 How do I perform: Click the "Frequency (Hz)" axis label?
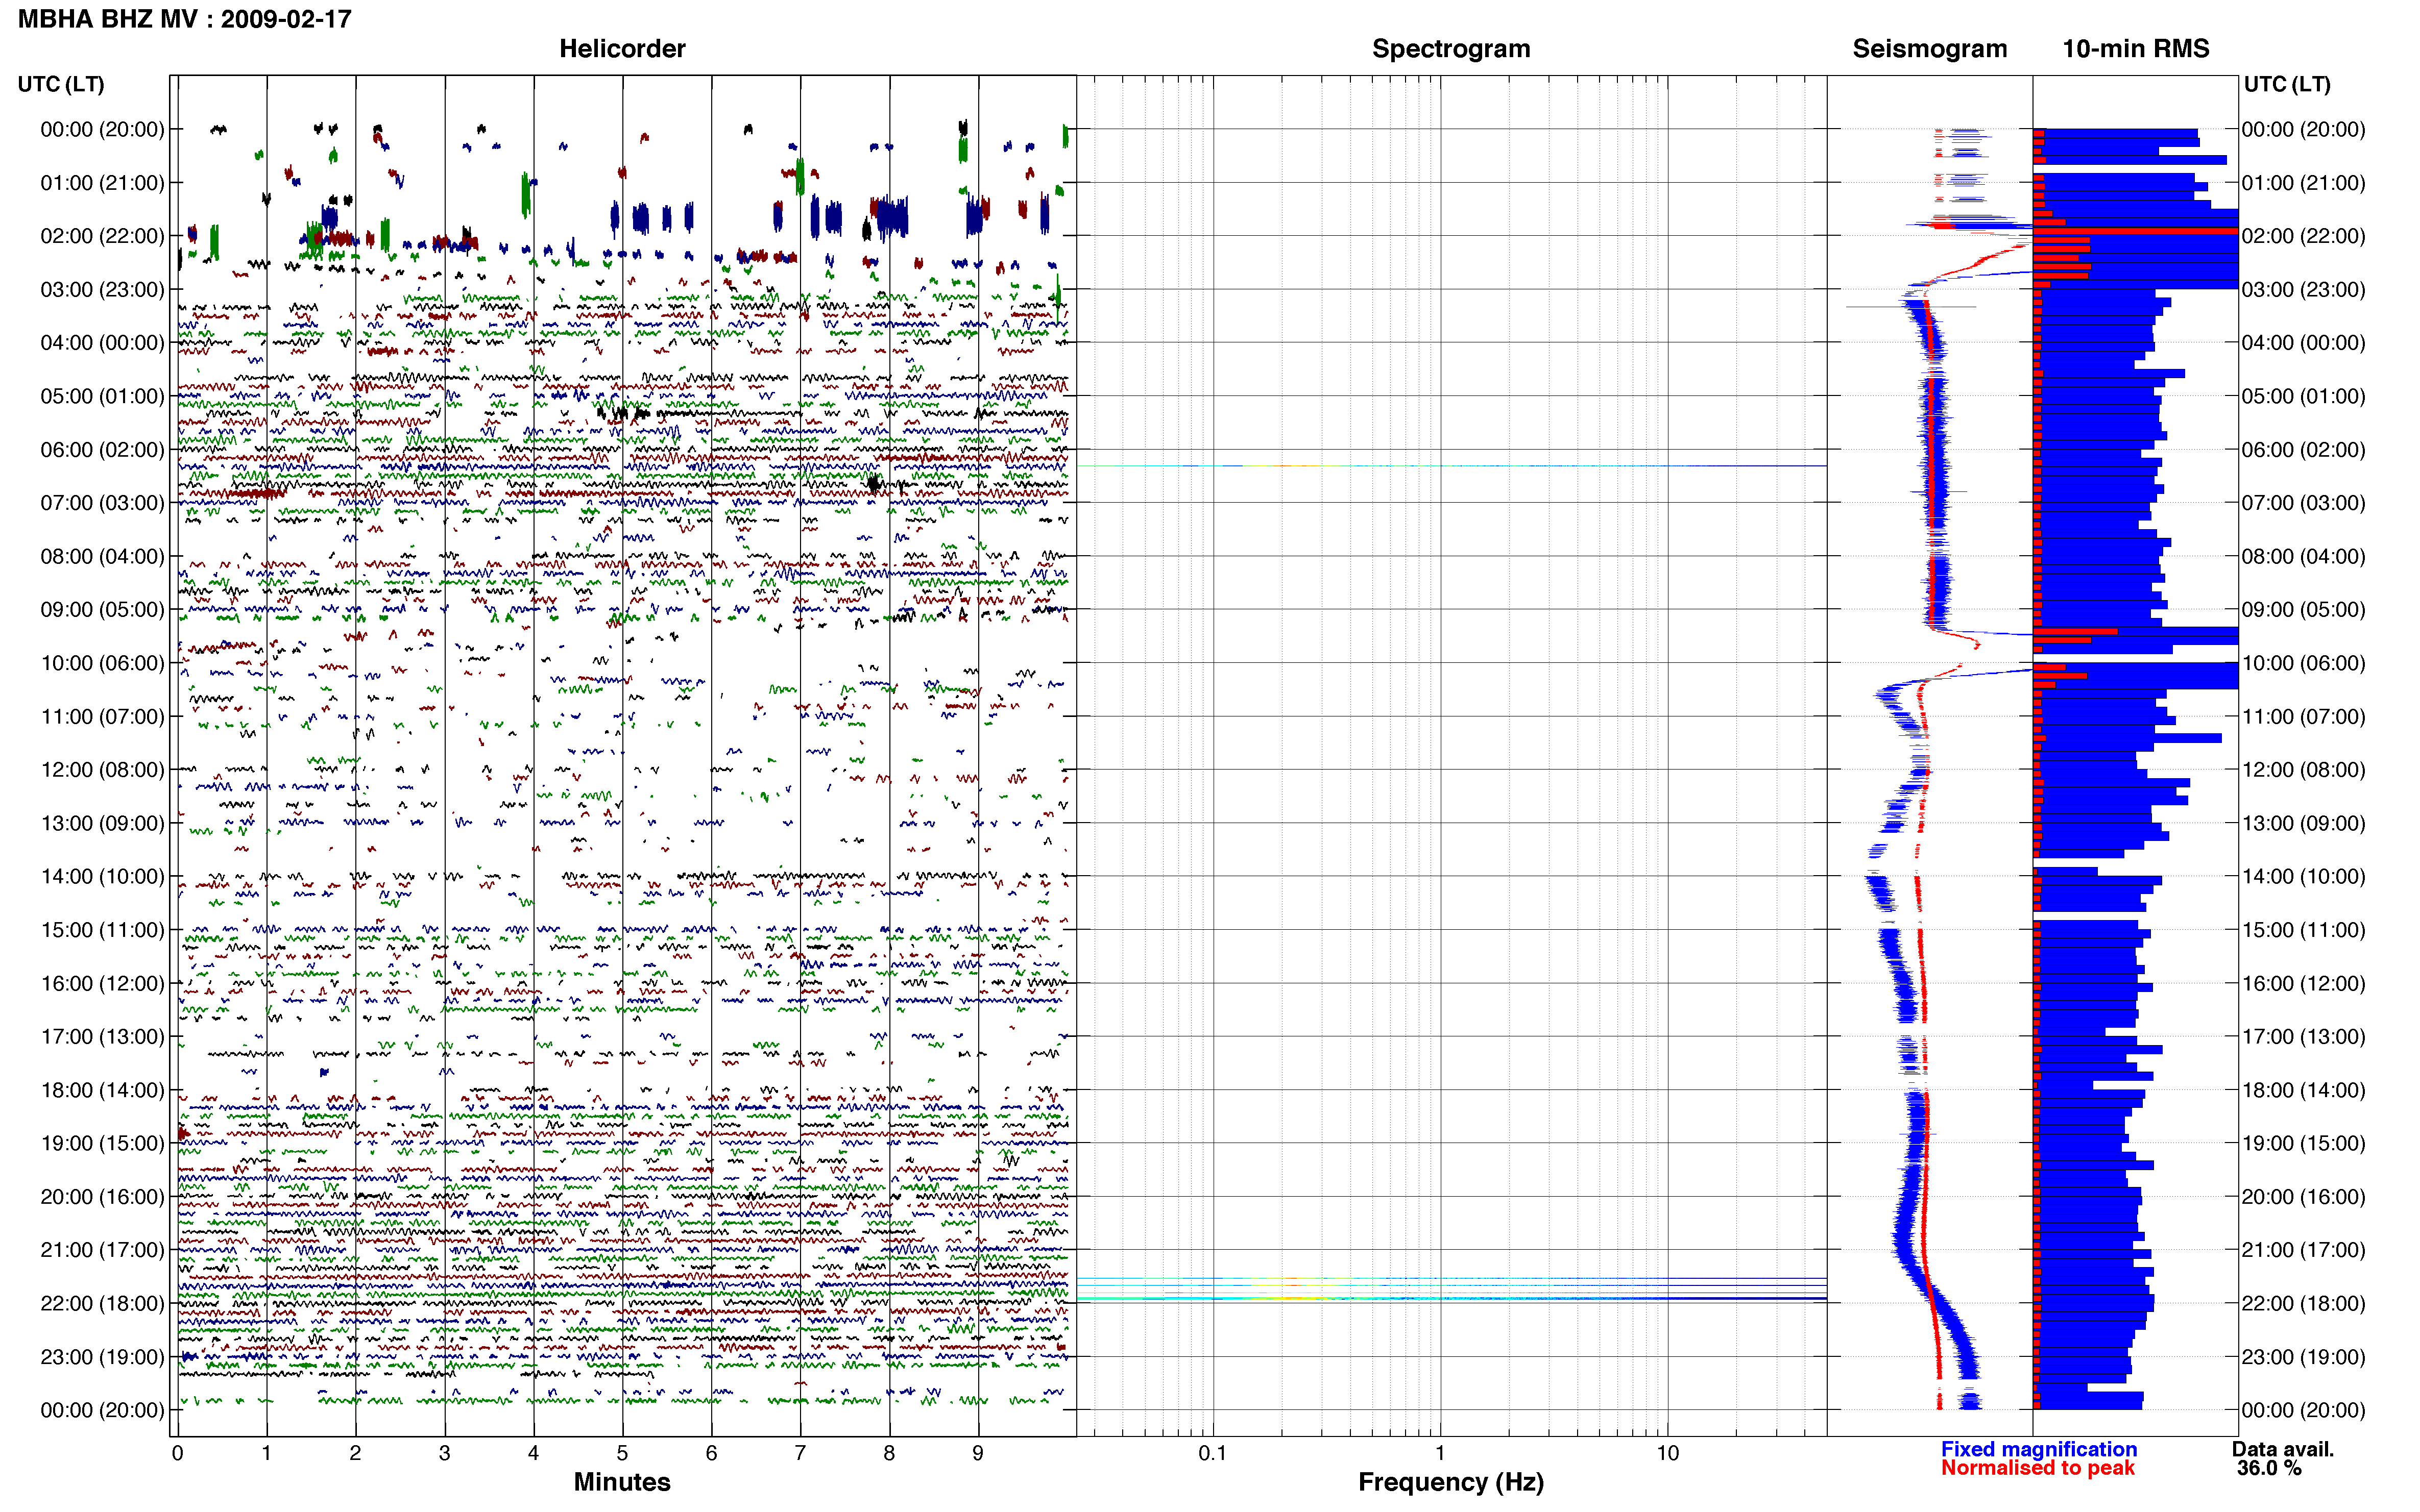pos(1450,1482)
